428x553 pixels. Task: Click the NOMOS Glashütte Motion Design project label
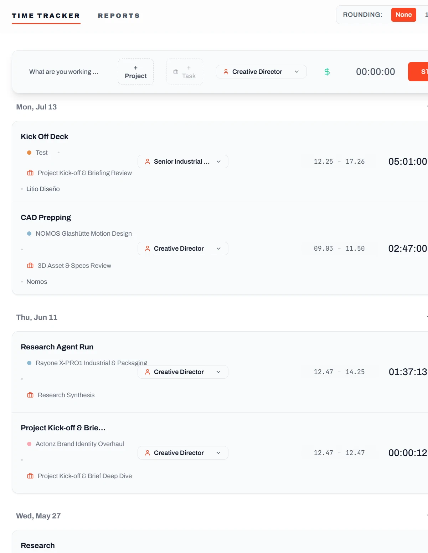pyautogui.click(x=84, y=234)
